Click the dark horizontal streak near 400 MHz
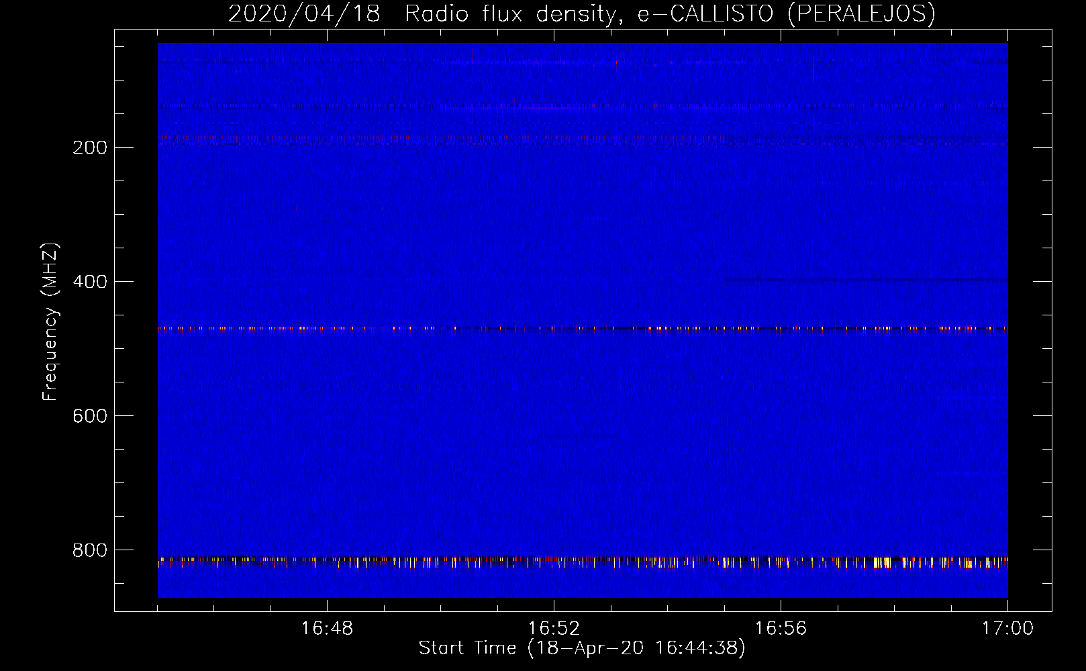 [x=866, y=279]
